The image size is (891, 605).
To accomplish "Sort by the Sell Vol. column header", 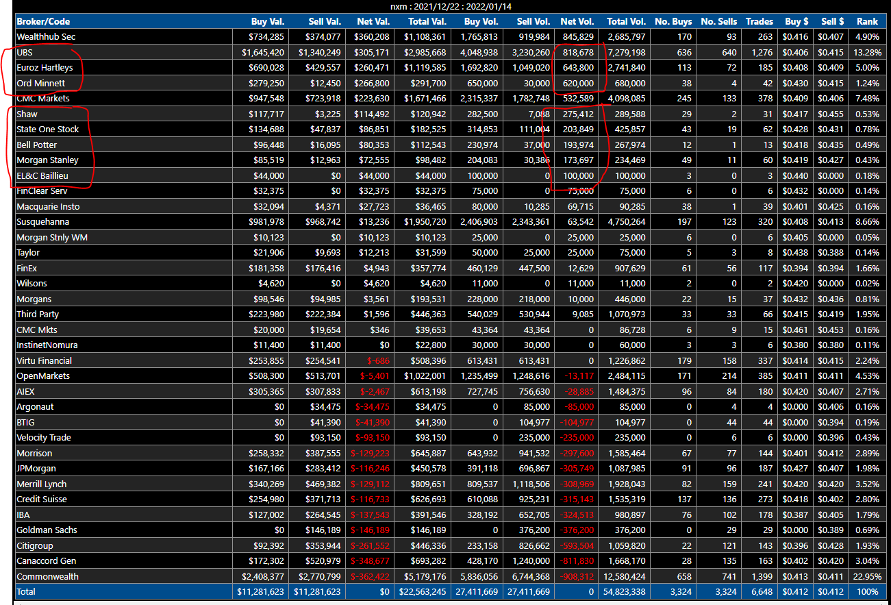I will click(533, 21).
